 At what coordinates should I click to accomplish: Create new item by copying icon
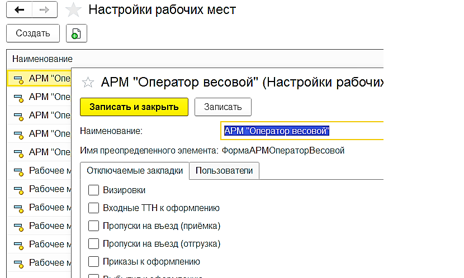(x=77, y=33)
